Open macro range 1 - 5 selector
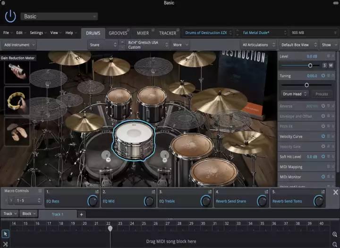 (x=28, y=200)
